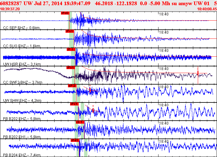Screen dimensions: 217x157
Task: Click the red coda marker on SHW trace
Action: coord(90,90)
